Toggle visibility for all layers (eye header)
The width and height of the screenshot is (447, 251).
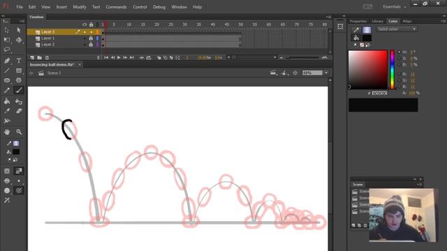pos(85,25)
